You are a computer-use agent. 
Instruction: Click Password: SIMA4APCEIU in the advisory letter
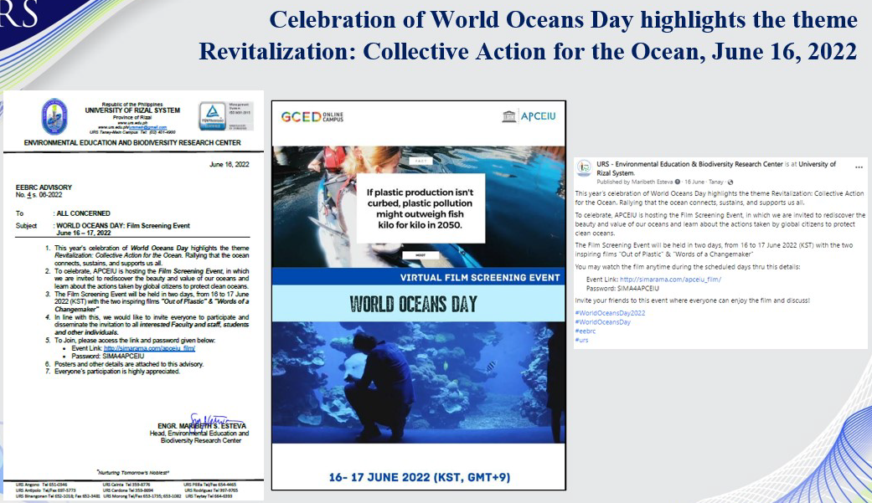[108, 356]
